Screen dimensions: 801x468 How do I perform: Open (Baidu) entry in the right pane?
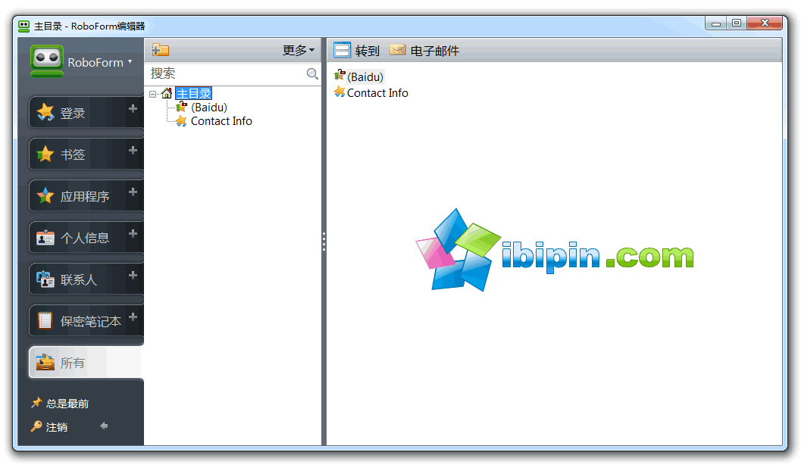pyautogui.click(x=365, y=77)
